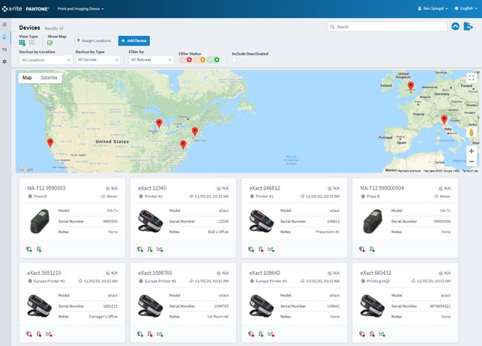Zoom in on the map
Screen dimensions: 482x346
point(472,151)
